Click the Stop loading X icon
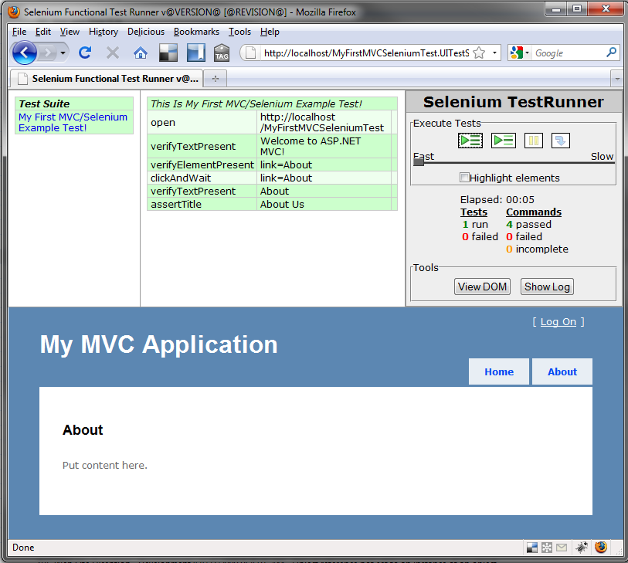Image resolution: width=628 pixels, height=563 pixels. click(113, 53)
